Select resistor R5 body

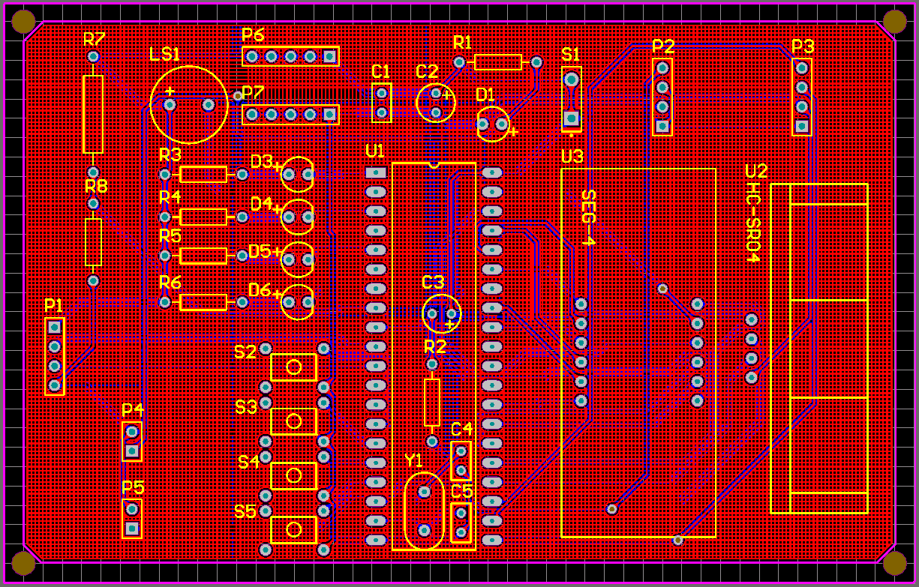[x=203, y=256]
